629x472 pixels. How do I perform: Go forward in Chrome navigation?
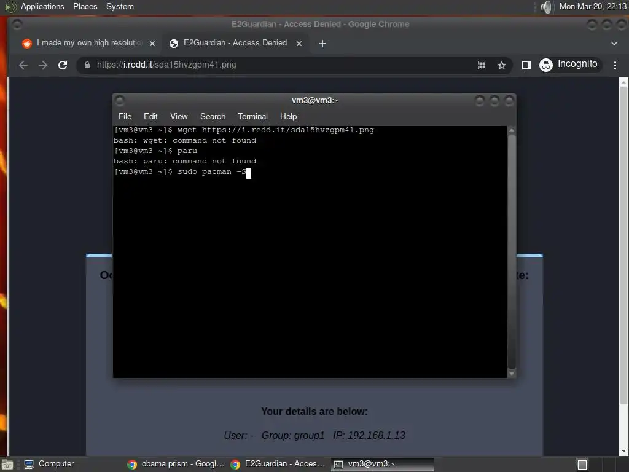point(43,65)
